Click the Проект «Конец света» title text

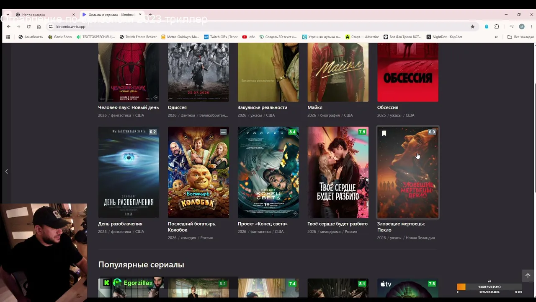click(x=263, y=224)
